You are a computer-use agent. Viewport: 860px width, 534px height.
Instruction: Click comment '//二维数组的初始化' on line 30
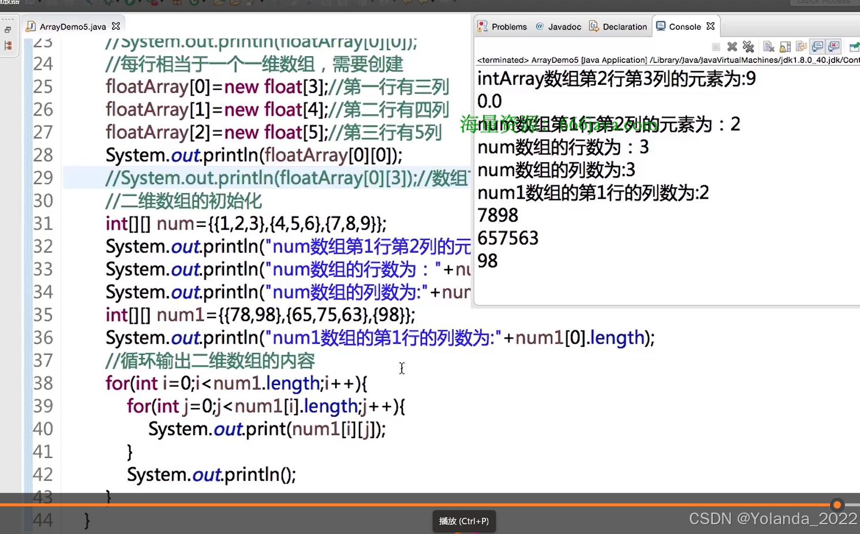pyautogui.click(x=184, y=201)
